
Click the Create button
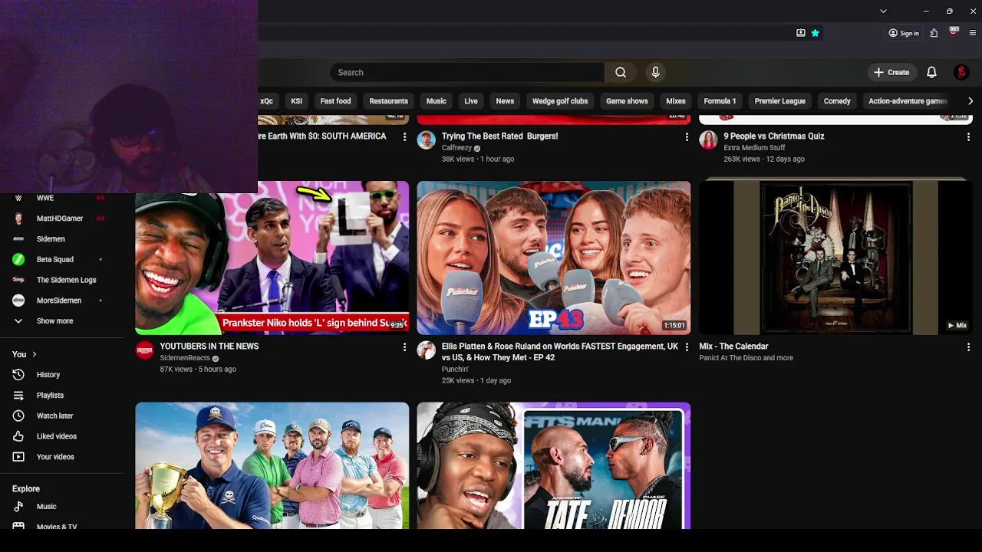[891, 72]
